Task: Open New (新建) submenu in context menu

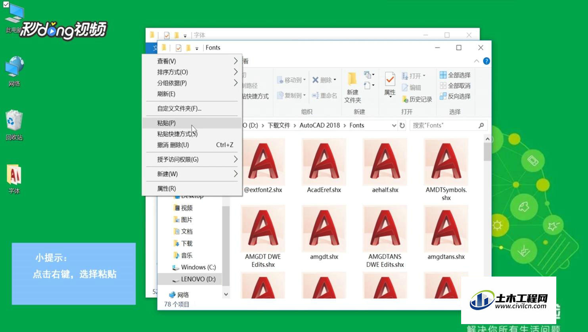Action: tap(192, 174)
